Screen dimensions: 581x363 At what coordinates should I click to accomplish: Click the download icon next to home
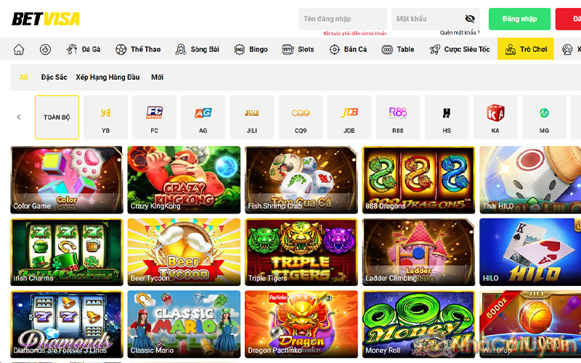point(45,49)
